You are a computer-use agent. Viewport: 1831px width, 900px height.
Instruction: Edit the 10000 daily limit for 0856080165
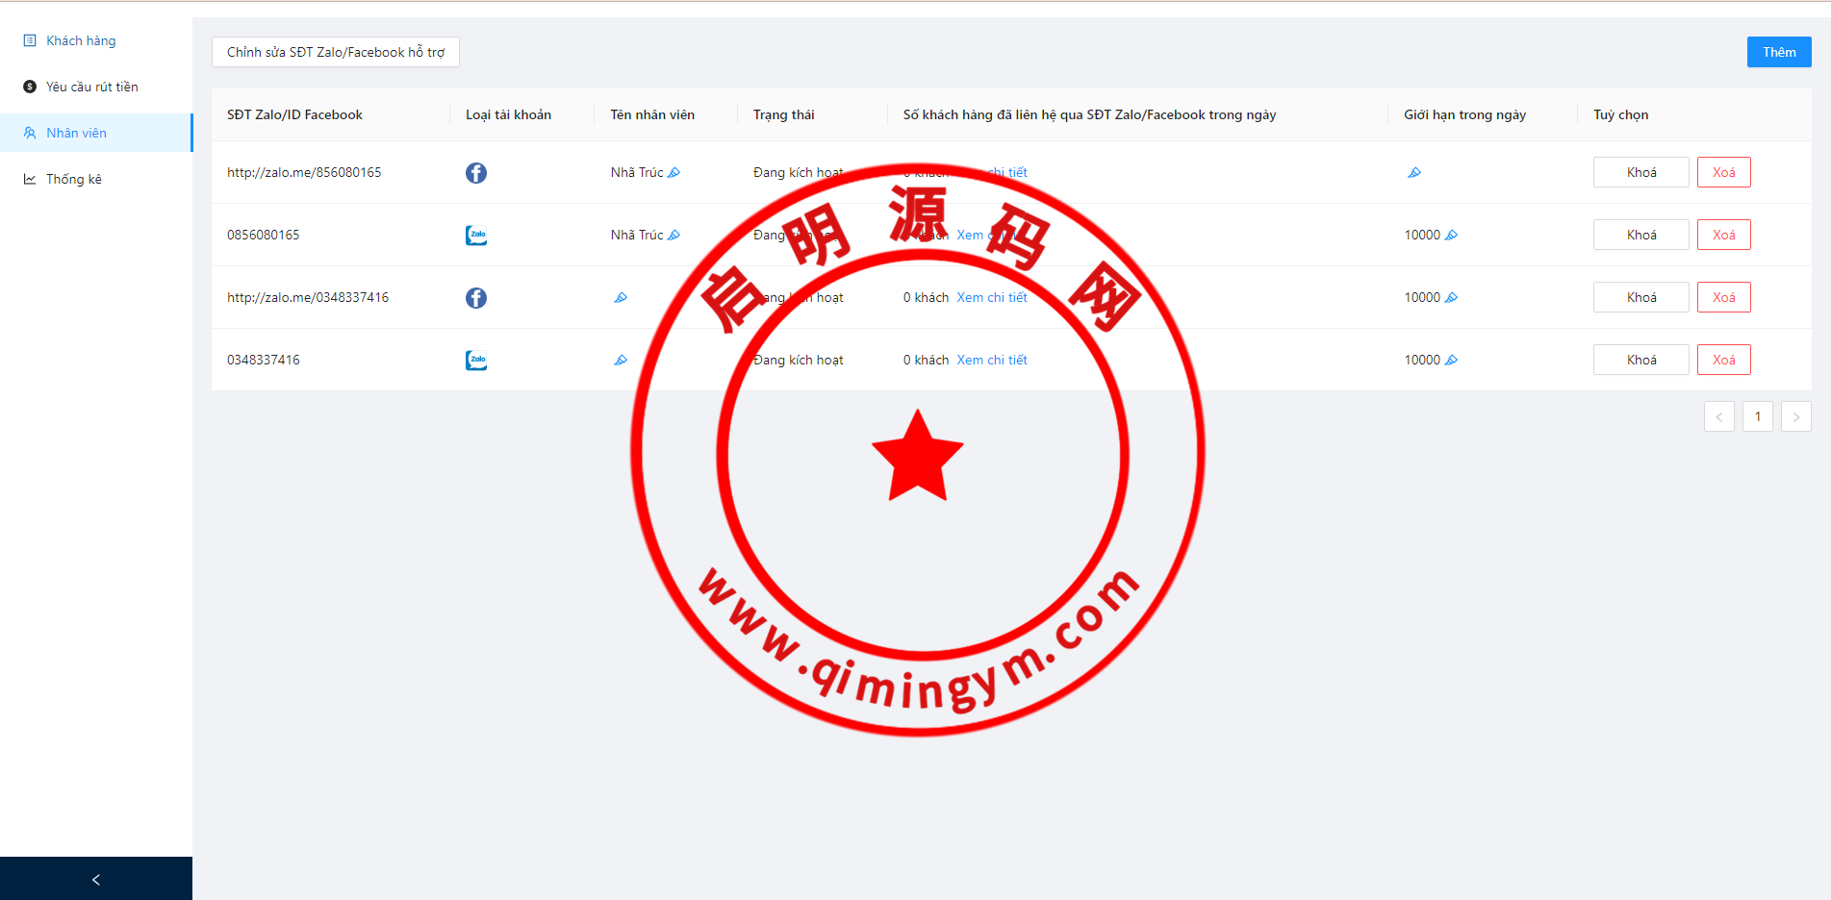coord(1451,236)
